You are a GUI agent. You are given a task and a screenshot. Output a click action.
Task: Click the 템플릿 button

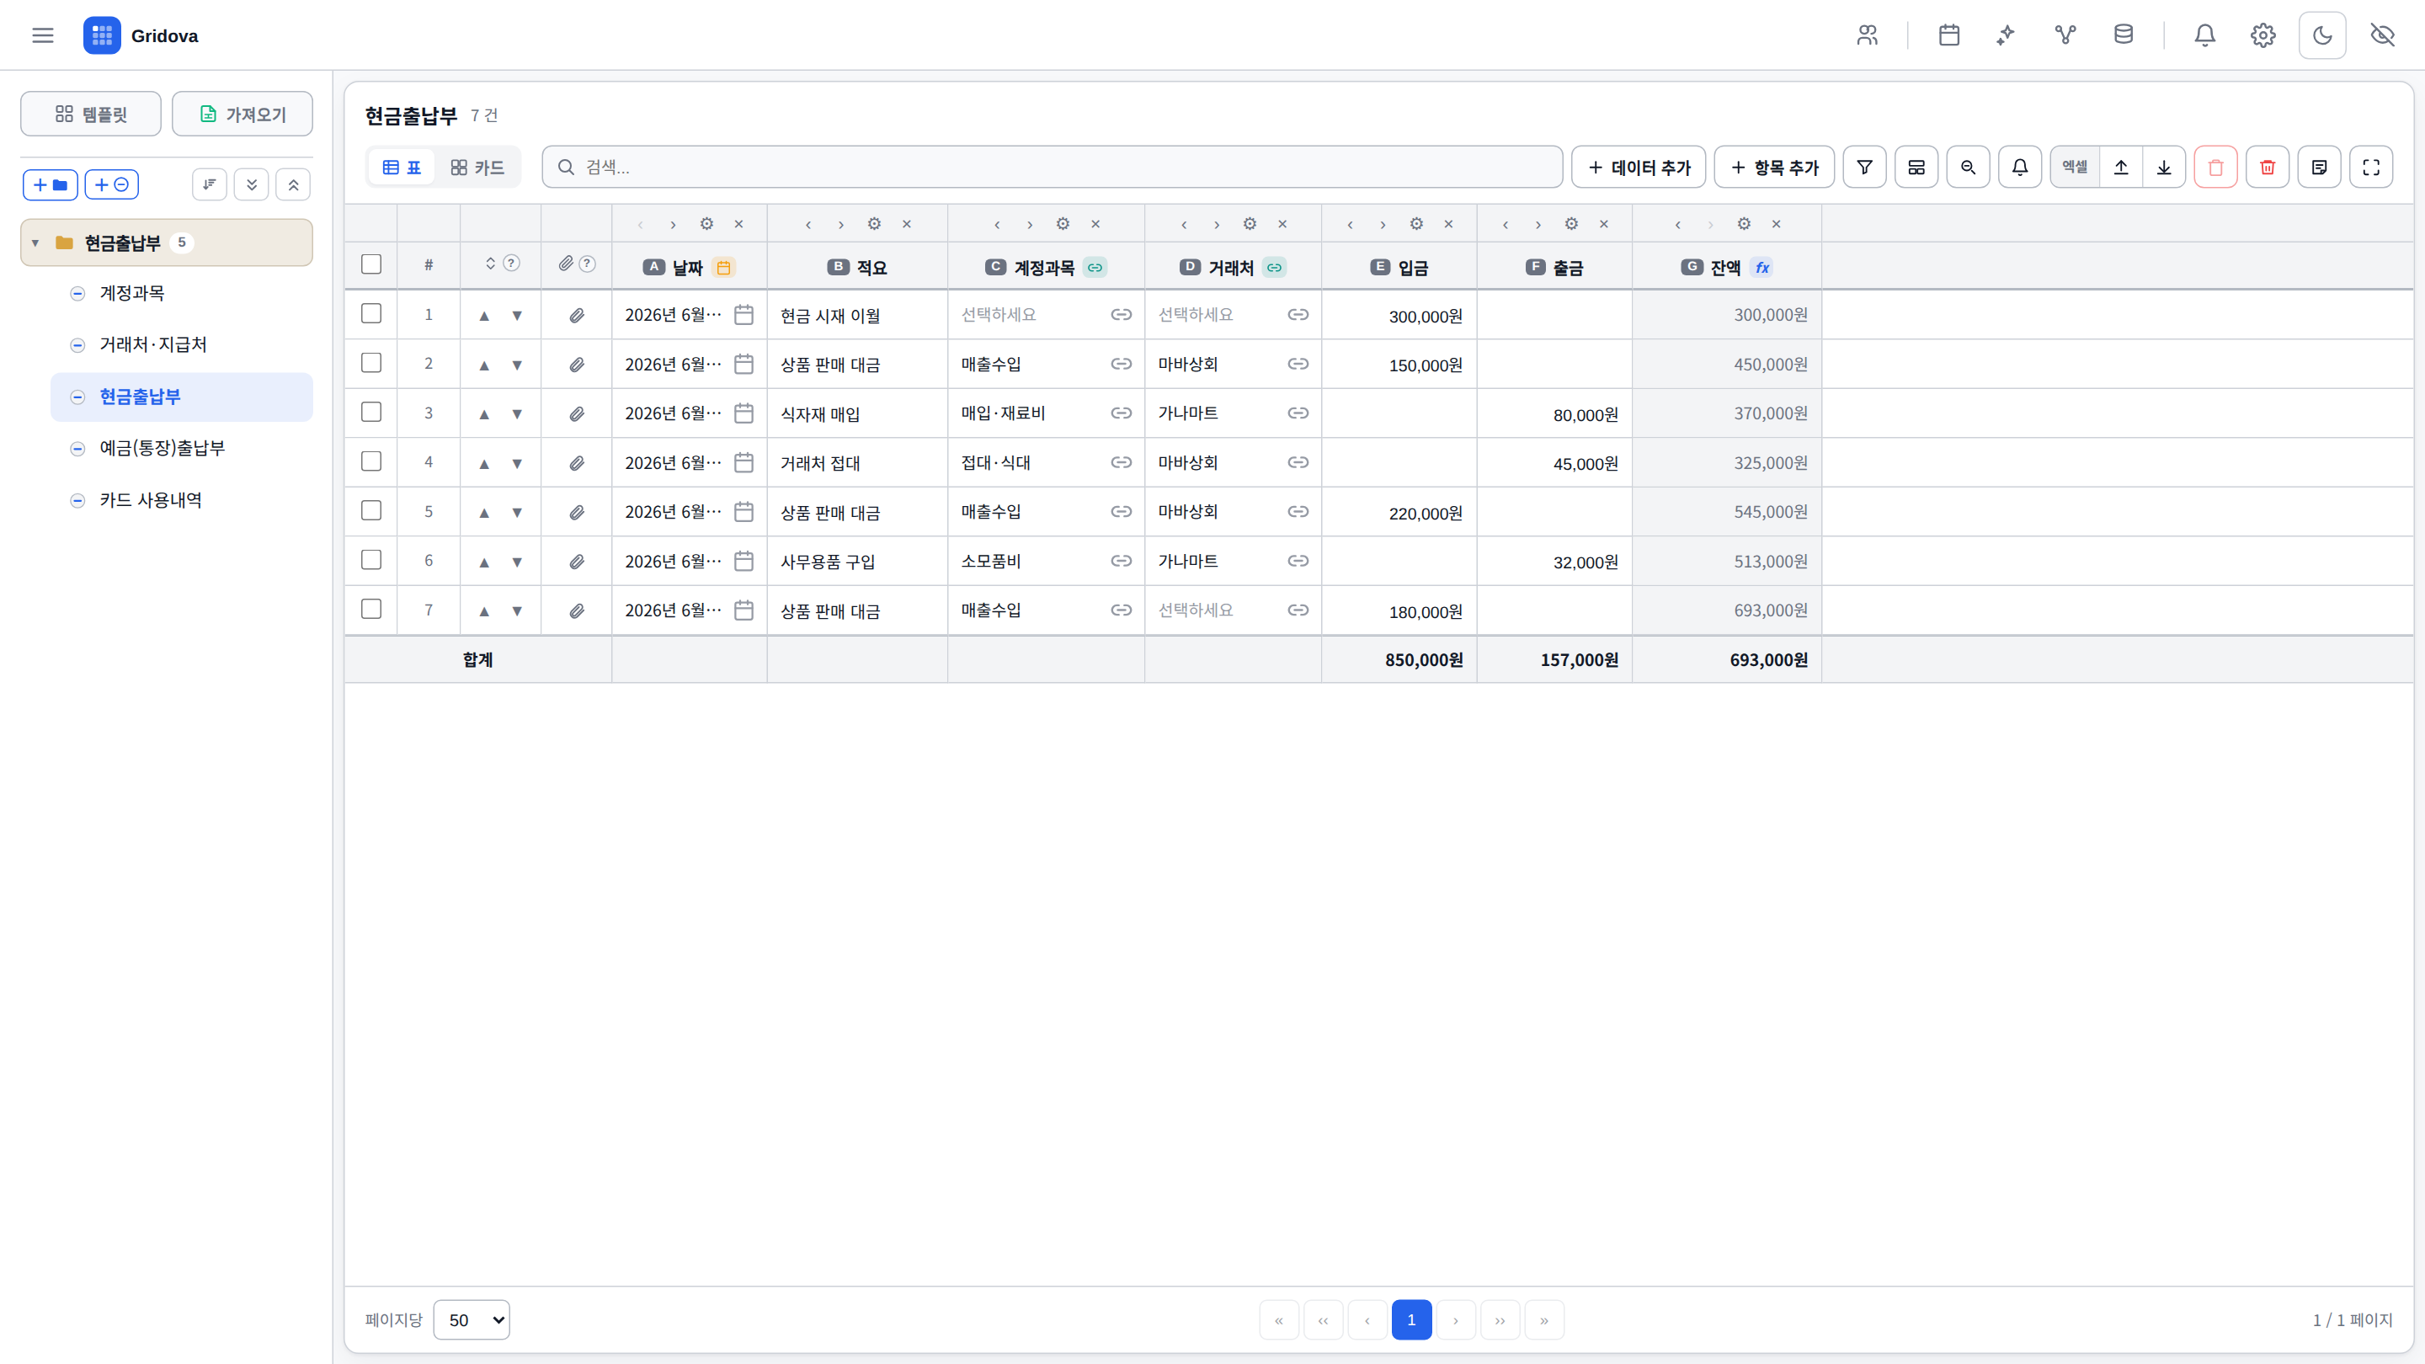(90, 114)
